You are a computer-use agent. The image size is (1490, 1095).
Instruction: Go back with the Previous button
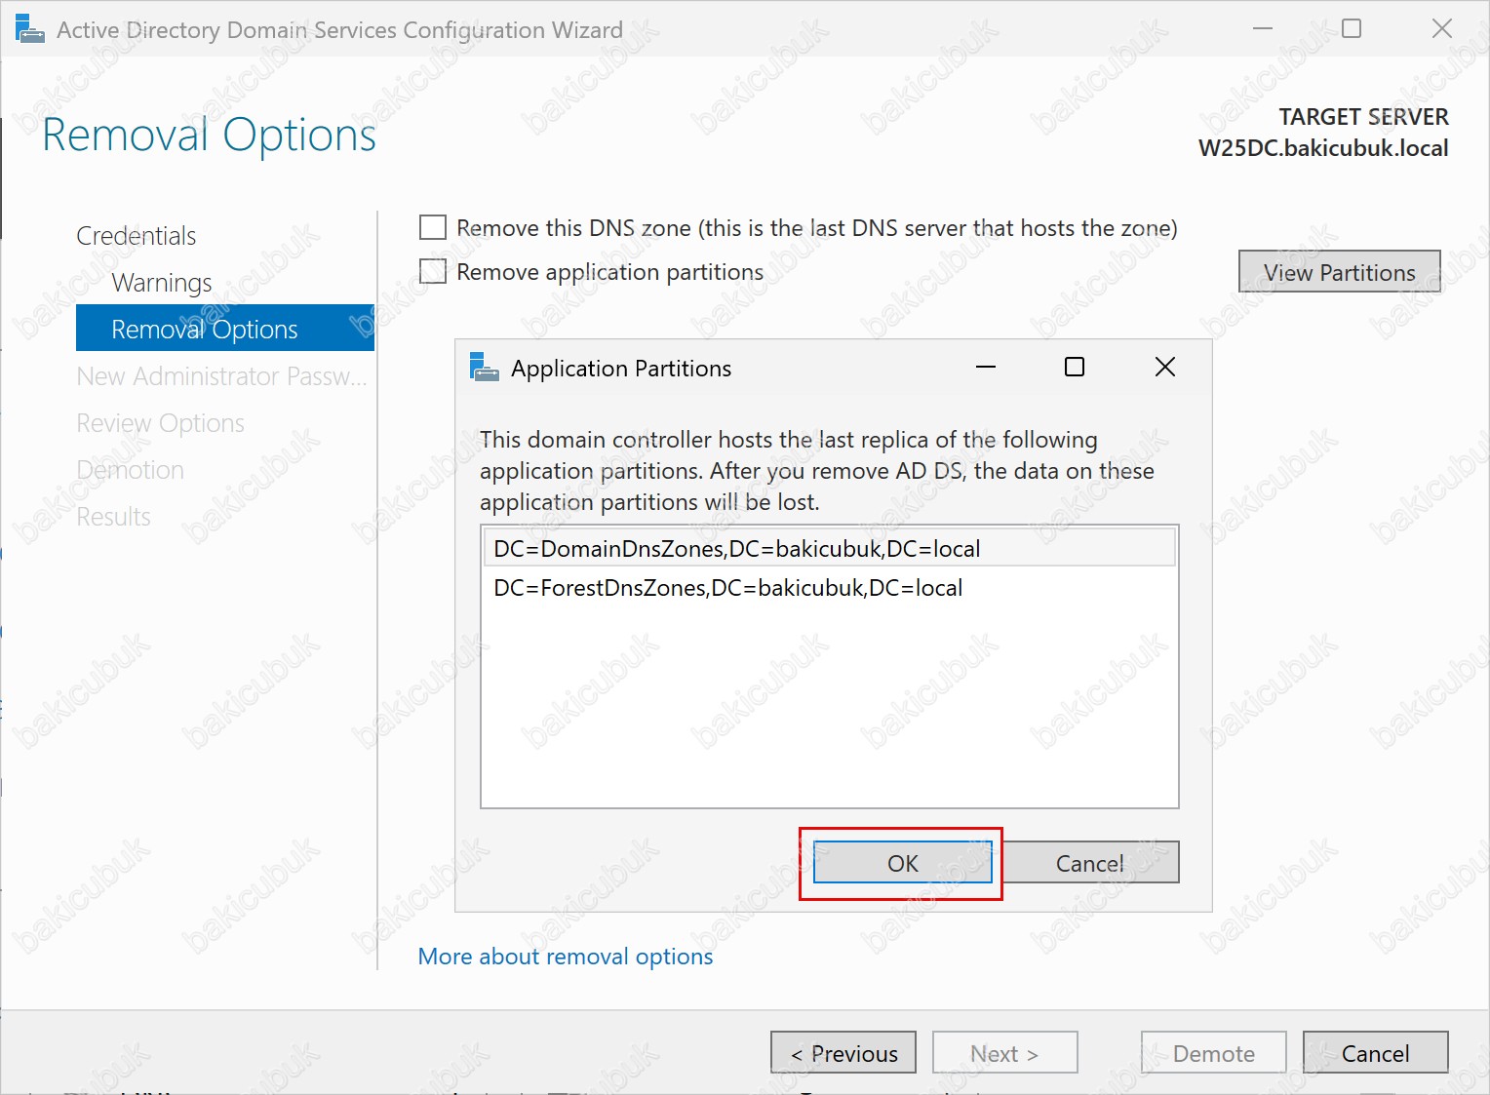843,1053
